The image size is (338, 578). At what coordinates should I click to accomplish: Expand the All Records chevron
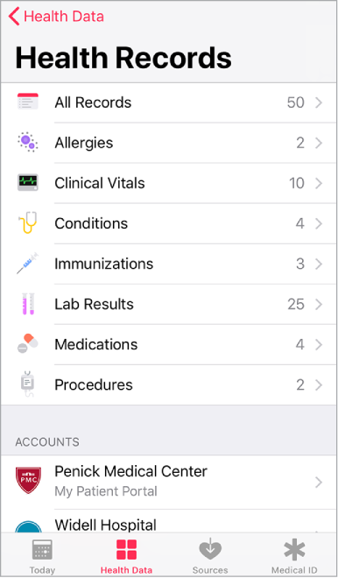[319, 102]
